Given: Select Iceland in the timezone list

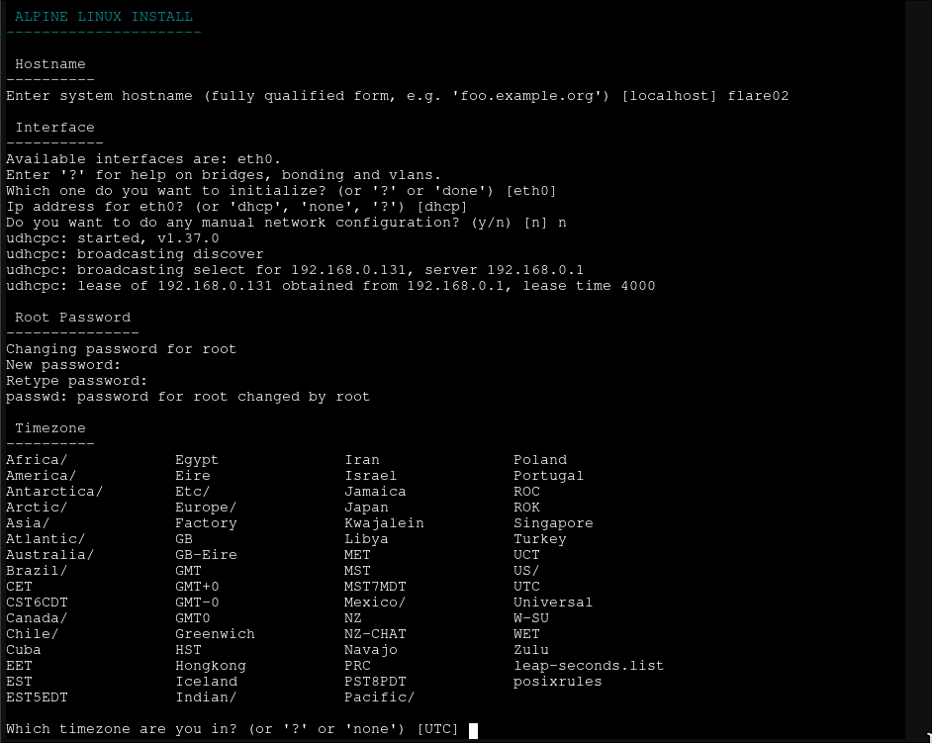Looking at the screenshot, I should 206,682.
